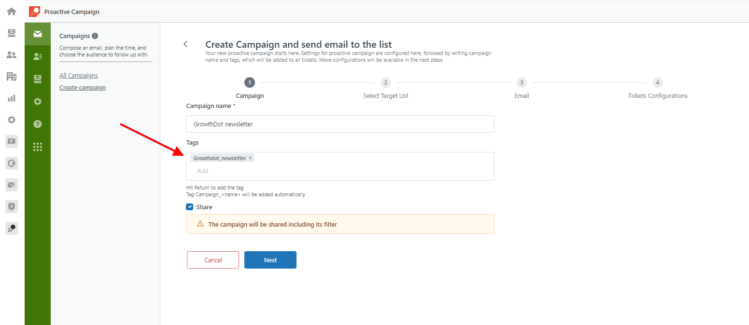Click the Campaigns panel heading
This screenshot has height=325, width=749.
point(75,36)
